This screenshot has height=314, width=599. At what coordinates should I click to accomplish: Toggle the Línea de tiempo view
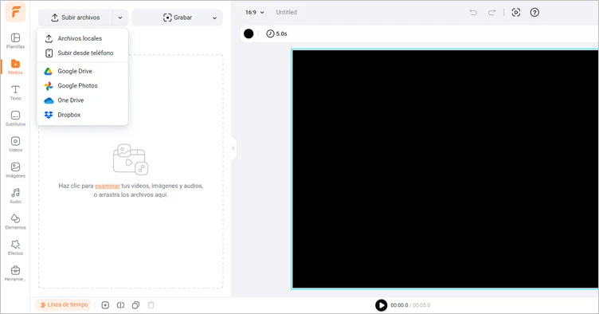tap(64, 304)
